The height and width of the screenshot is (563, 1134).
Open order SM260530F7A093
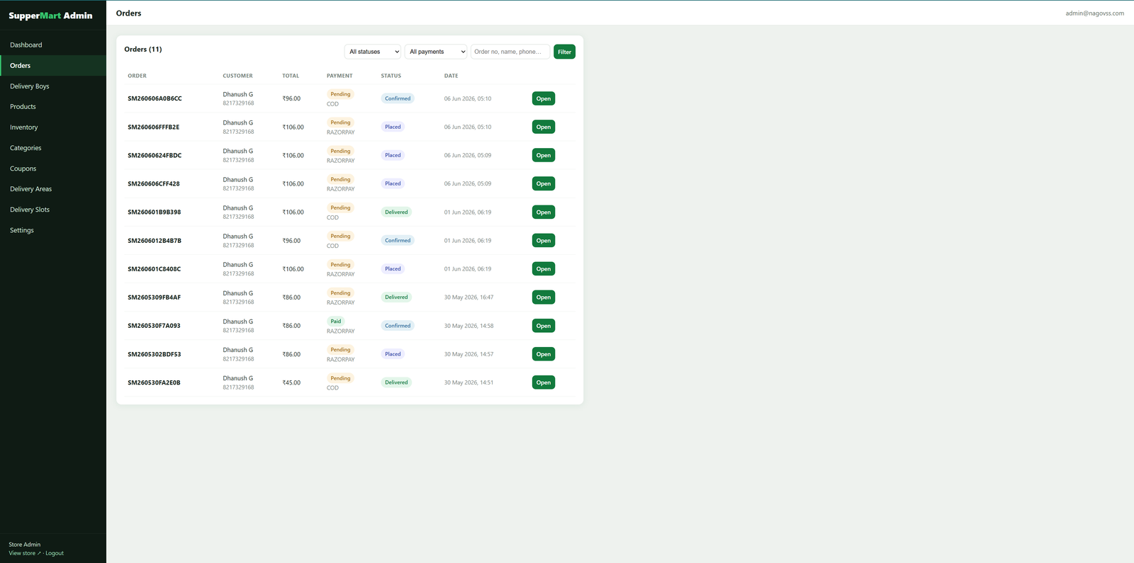click(x=544, y=326)
